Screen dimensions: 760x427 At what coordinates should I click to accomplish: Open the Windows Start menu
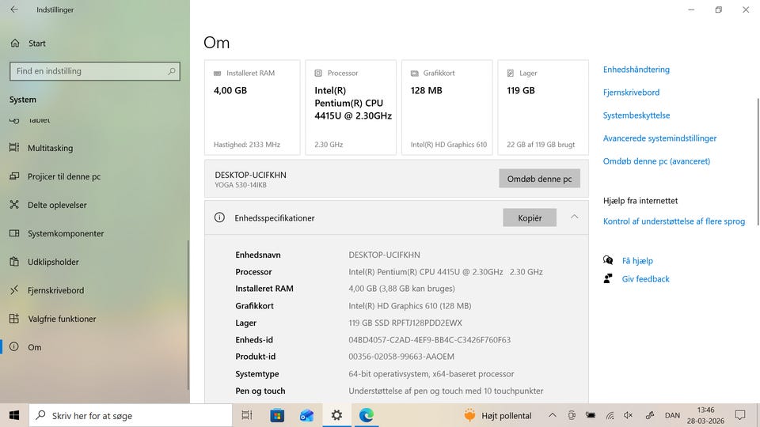(x=14, y=415)
